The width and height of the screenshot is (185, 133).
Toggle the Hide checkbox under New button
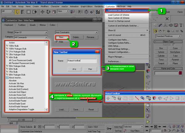(x=57, y=42)
